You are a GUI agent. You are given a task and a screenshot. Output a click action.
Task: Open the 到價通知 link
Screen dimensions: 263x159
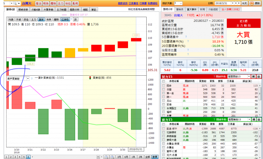click(152, 3)
